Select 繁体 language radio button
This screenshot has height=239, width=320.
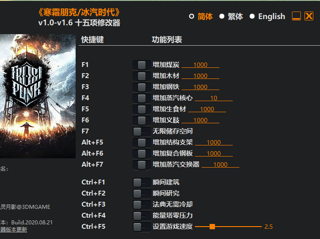222,16
